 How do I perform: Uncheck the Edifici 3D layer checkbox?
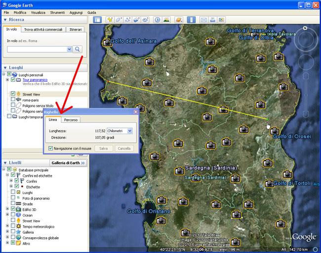[x=13, y=209]
